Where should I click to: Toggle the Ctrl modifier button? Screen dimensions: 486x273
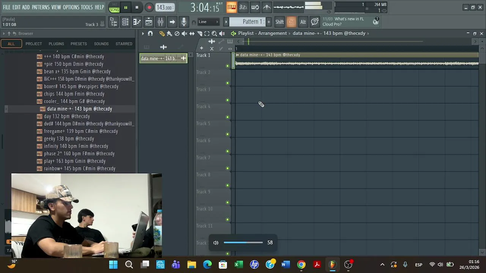point(291,22)
